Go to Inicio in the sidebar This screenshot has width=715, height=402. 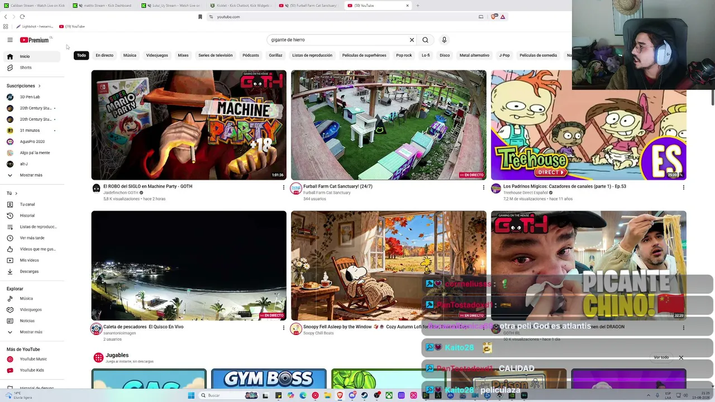(x=33, y=56)
